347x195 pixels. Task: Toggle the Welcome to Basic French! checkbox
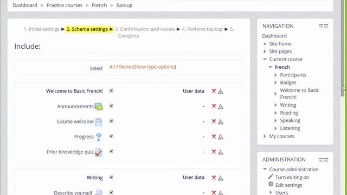click(x=111, y=90)
